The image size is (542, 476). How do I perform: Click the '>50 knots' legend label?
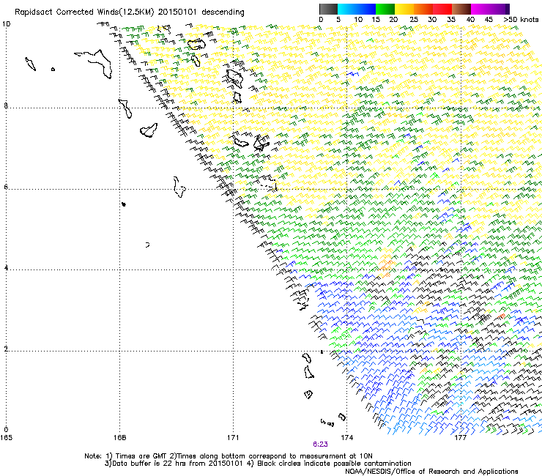[521, 20]
